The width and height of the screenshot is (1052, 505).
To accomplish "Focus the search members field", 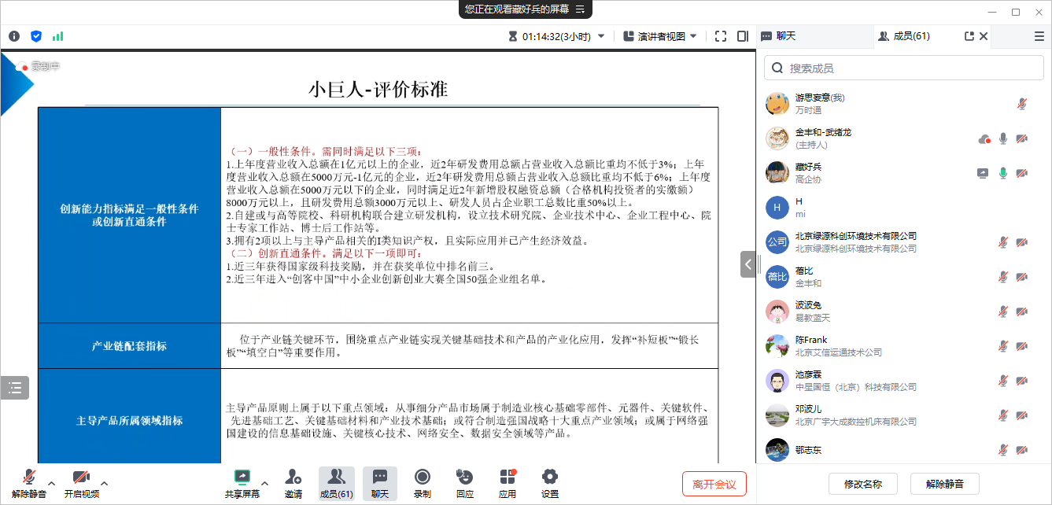I will coord(904,68).
